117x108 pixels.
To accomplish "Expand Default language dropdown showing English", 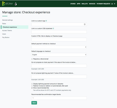I will click(59, 55).
